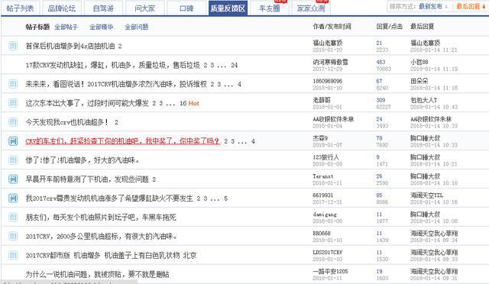489x284 pixels.
Task: Click the question icon beside CRV的车友们 post
Action: click(13, 141)
